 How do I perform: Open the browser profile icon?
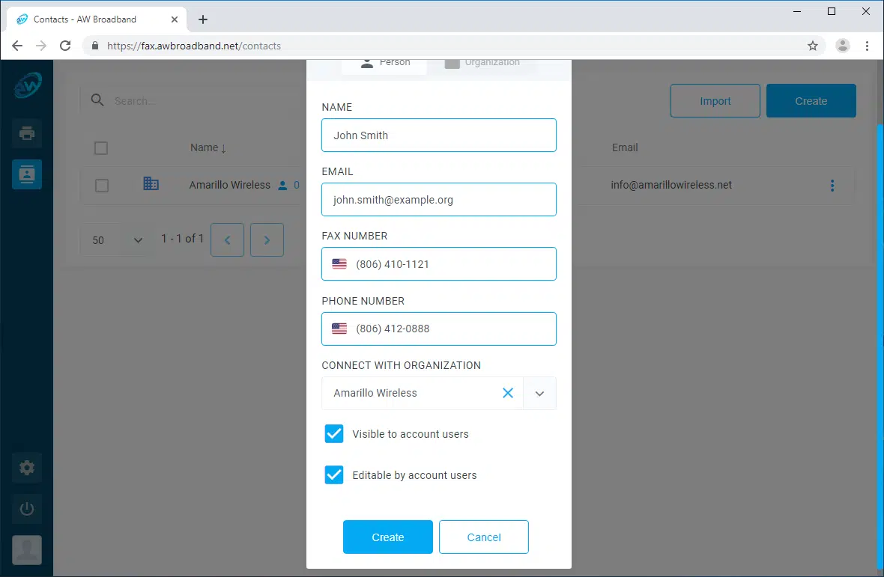click(x=842, y=46)
